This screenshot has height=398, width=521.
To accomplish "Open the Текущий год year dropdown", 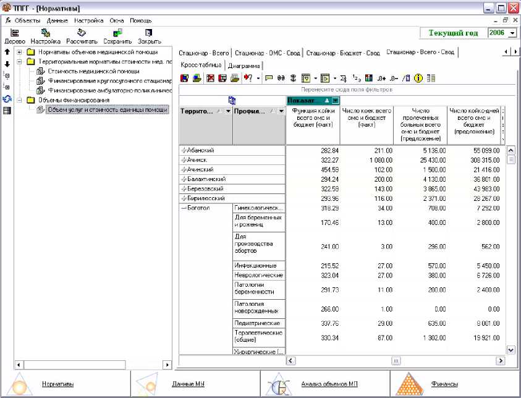I will click(512, 33).
